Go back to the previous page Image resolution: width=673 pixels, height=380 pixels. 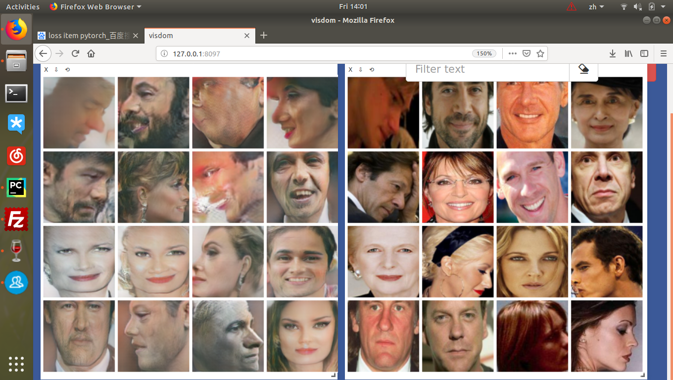pos(43,53)
